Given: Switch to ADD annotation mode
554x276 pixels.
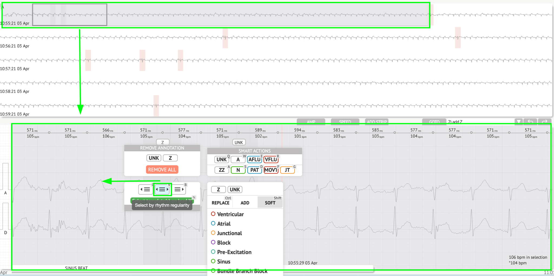Looking at the screenshot, I should tap(245, 203).
